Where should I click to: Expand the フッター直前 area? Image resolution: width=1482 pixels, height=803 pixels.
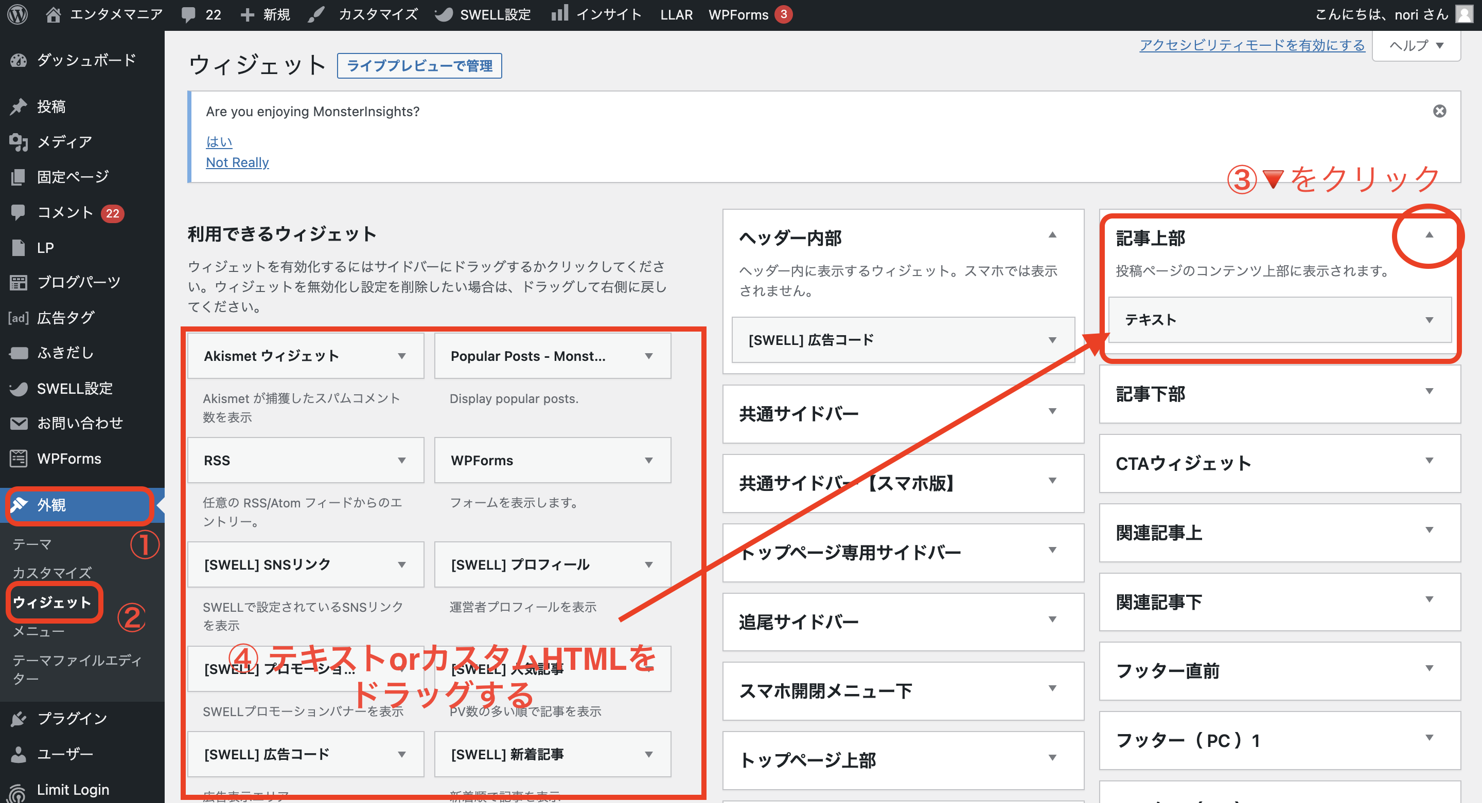[1429, 668]
